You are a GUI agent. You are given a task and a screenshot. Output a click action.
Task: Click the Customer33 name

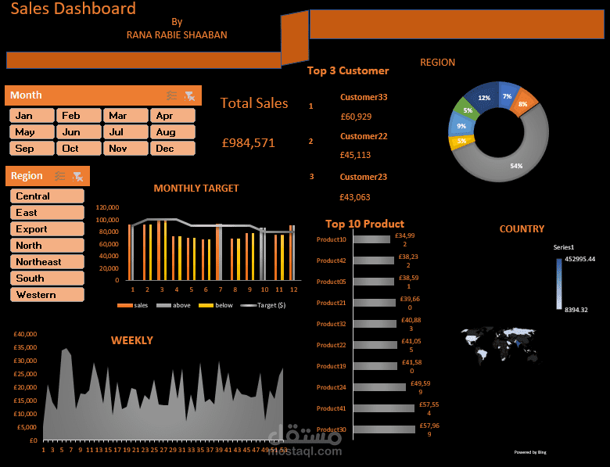point(364,97)
